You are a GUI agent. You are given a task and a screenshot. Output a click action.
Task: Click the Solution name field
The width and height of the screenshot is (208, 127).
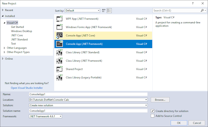[x=88, y=111]
